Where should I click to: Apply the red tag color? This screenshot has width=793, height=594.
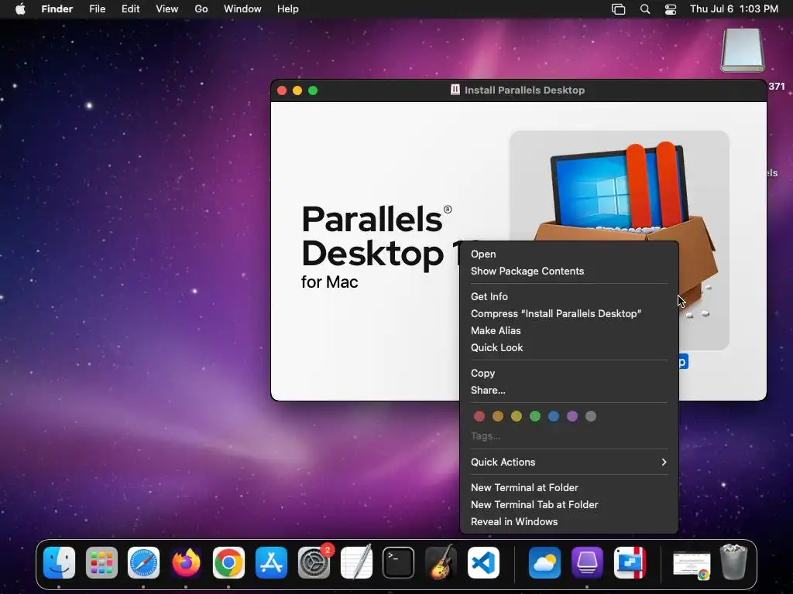(x=479, y=416)
